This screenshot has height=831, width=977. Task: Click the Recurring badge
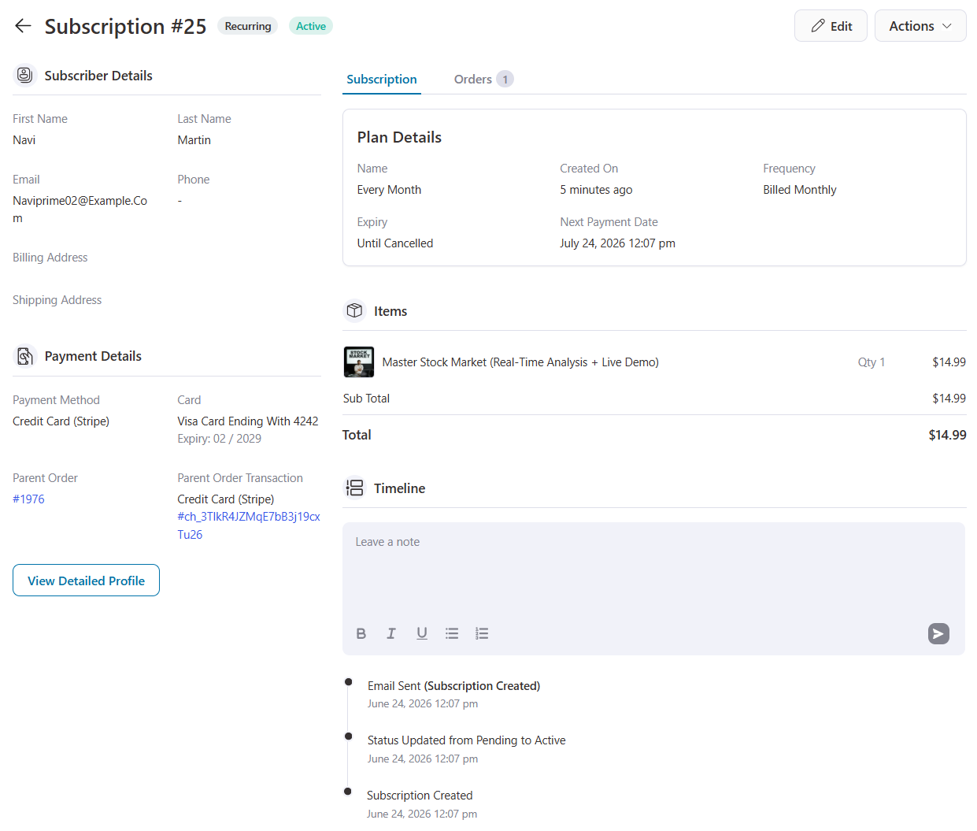[x=248, y=26]
